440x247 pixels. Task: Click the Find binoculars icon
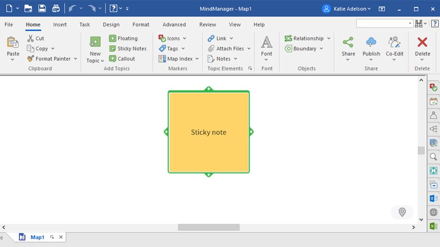419,24
